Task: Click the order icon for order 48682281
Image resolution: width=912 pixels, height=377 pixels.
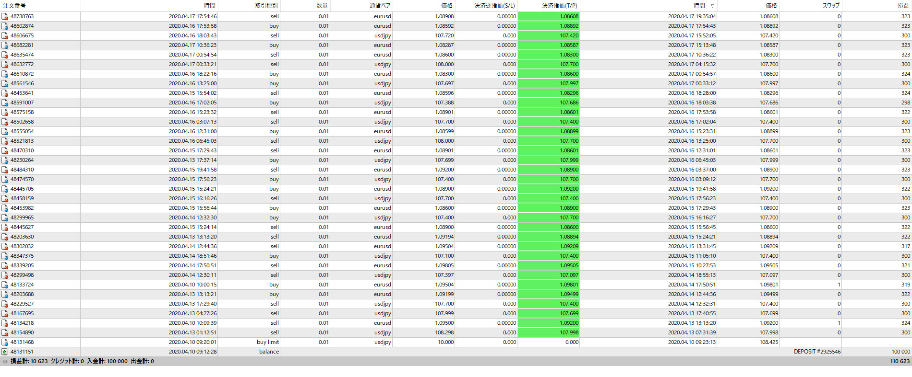Action: click(x=5, y=45)
